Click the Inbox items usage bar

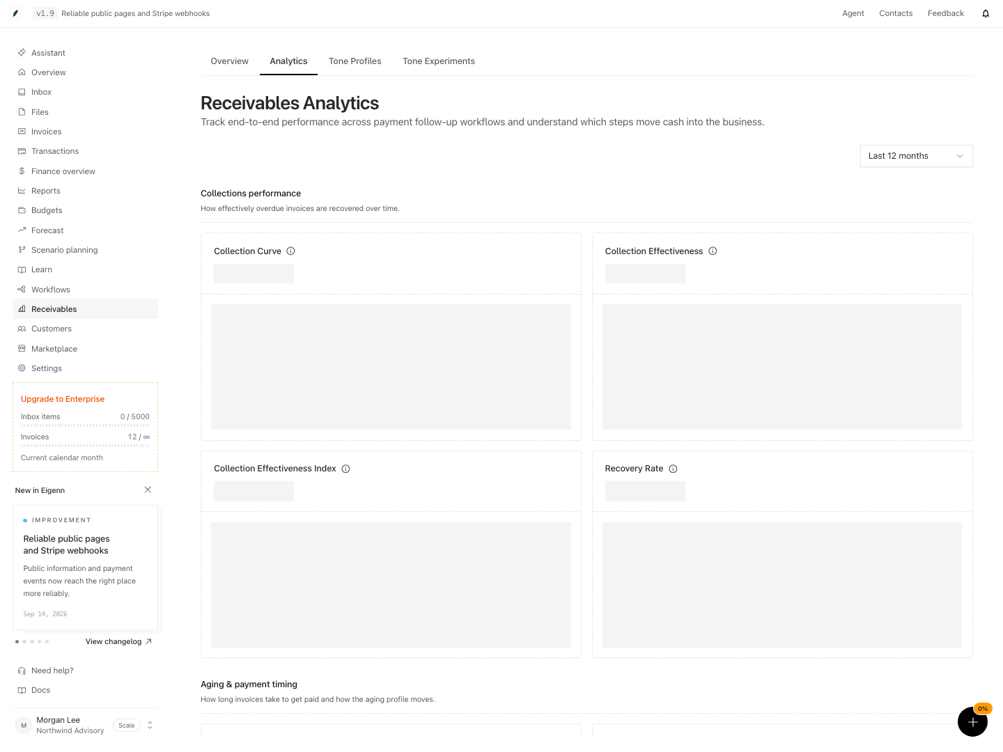(85, 425)
